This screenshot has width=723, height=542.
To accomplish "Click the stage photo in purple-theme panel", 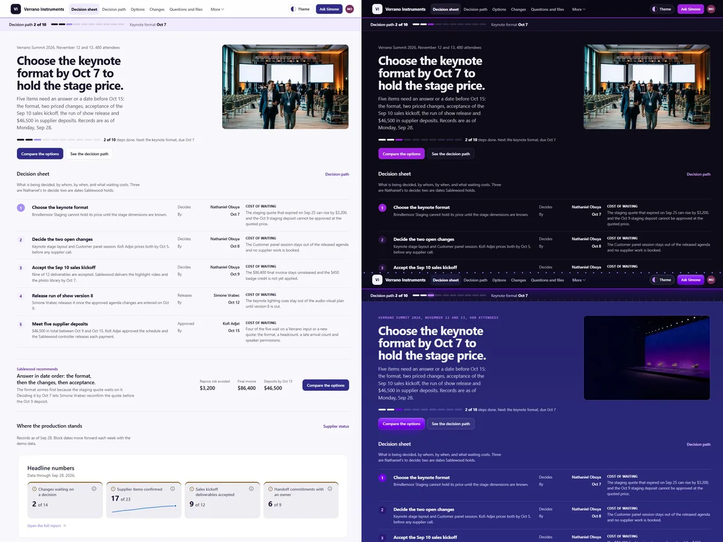I will (x=646, y=357).
